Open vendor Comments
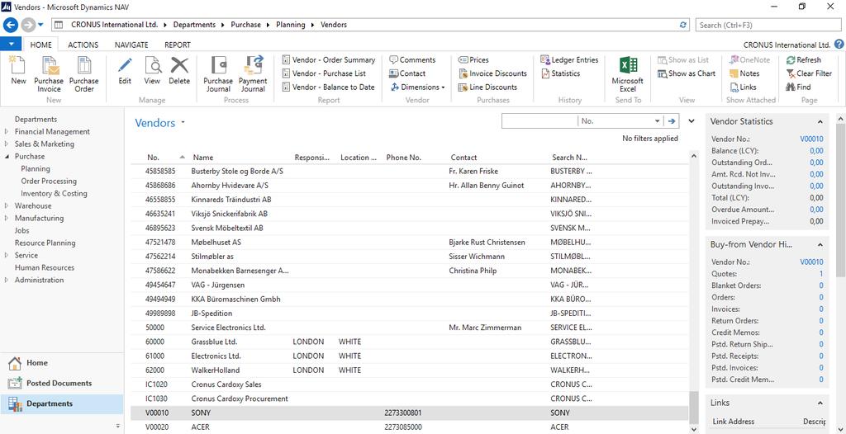 pos(412,60)
